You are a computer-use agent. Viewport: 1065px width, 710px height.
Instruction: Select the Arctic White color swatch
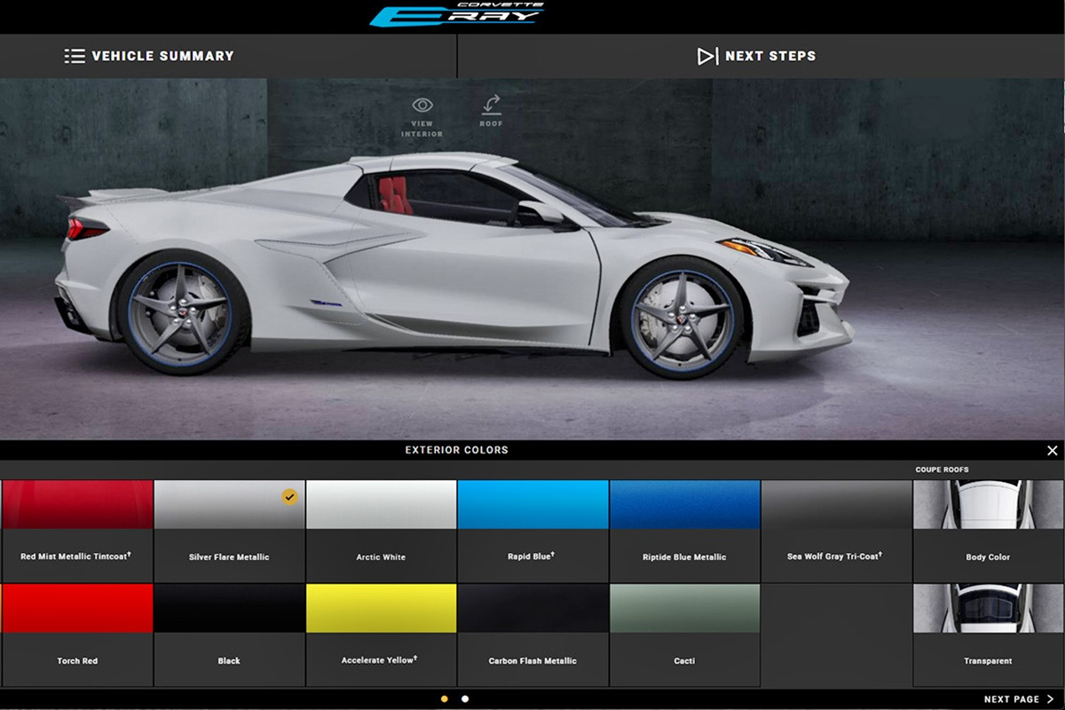click(x=381, y=505)
